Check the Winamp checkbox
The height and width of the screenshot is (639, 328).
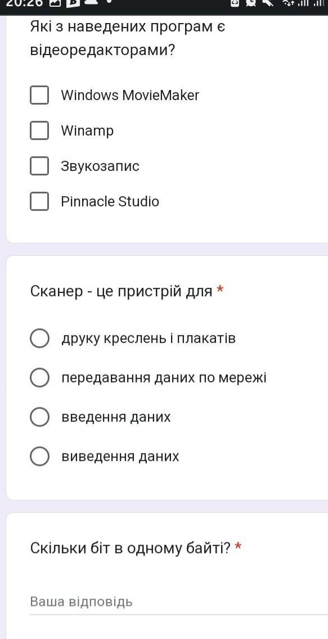click(39, 130)
